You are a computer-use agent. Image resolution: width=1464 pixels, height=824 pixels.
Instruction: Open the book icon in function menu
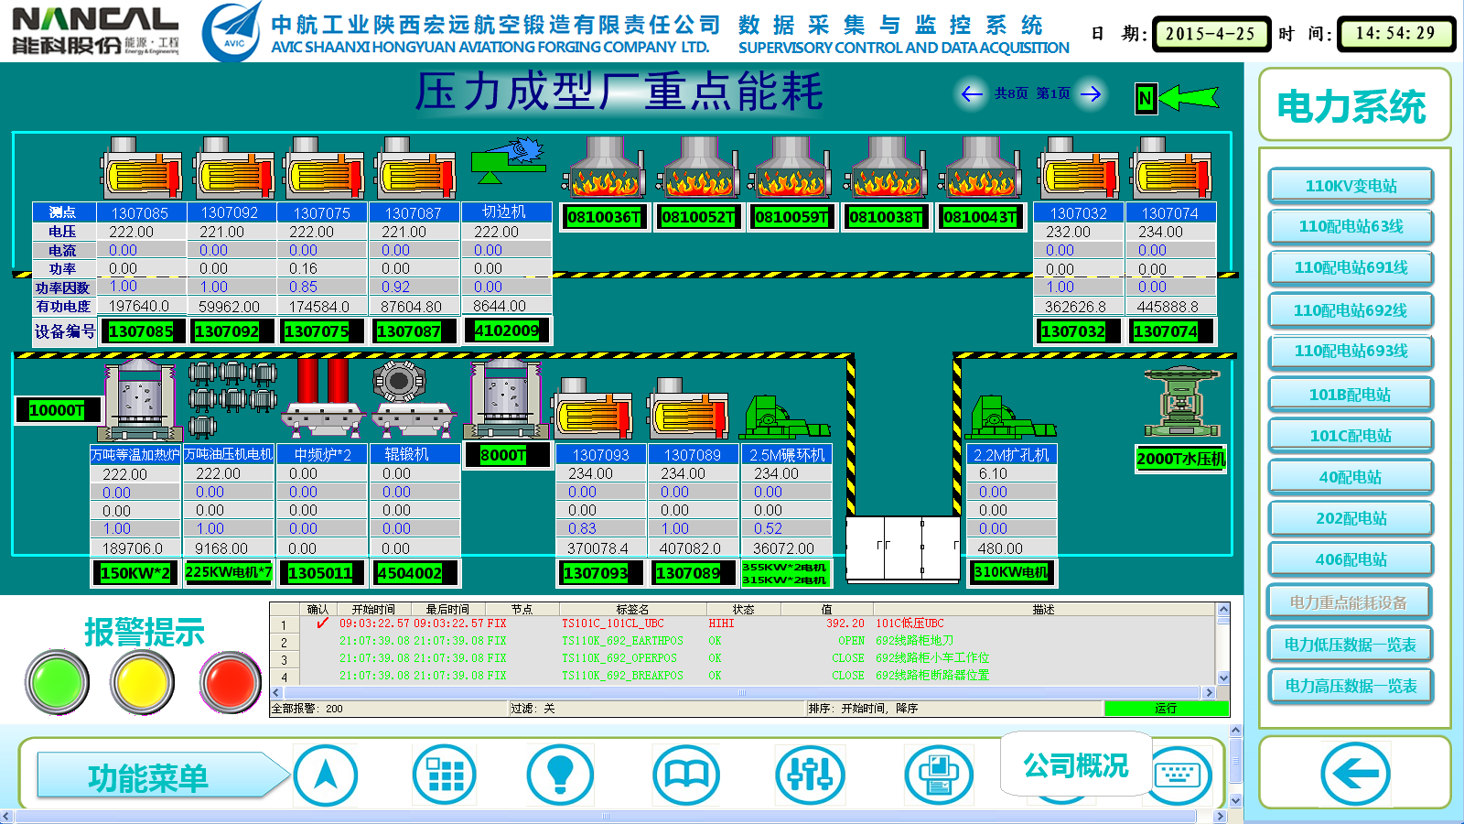pos(685,775)
